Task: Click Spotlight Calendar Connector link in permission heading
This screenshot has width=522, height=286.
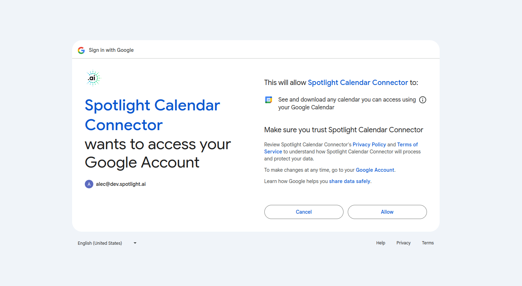Action: pyautogui.click(x=358, y=83)
